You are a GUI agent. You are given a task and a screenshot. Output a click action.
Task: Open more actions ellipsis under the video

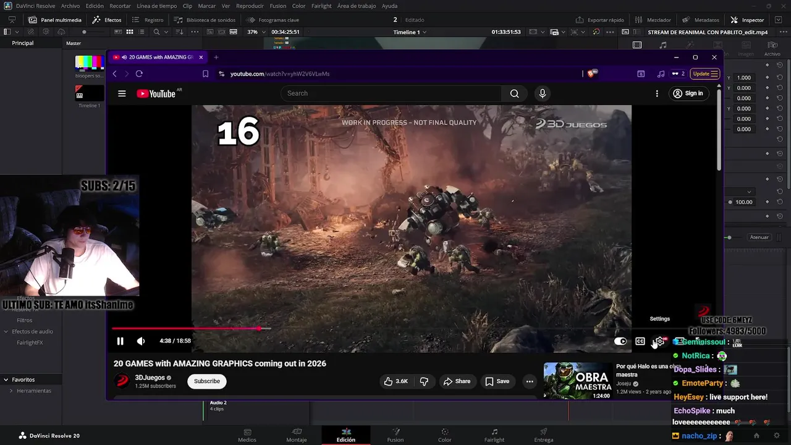pos(530,381)
